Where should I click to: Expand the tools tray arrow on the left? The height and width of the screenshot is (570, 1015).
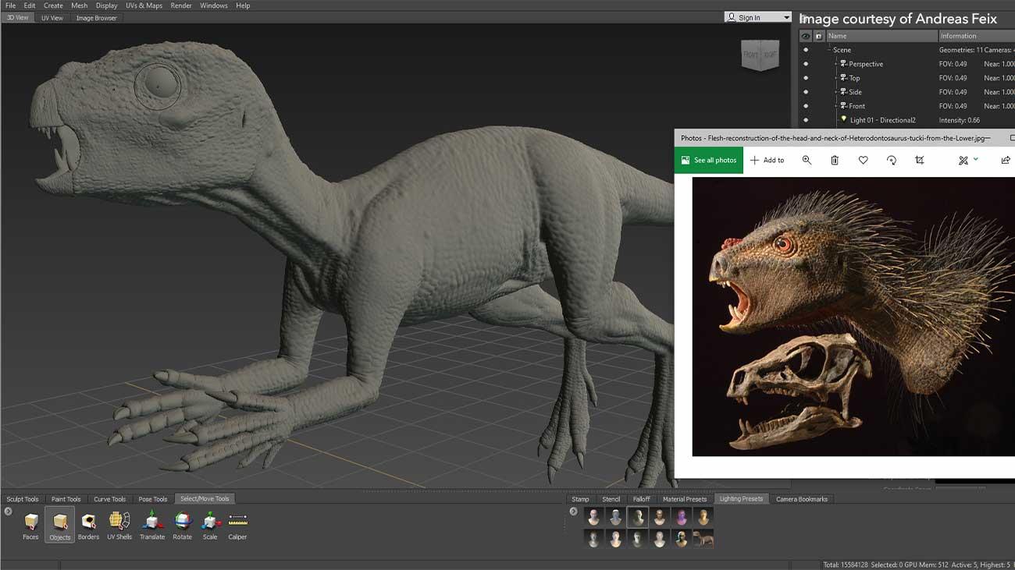pyautogui.click(x=9, y=512)
